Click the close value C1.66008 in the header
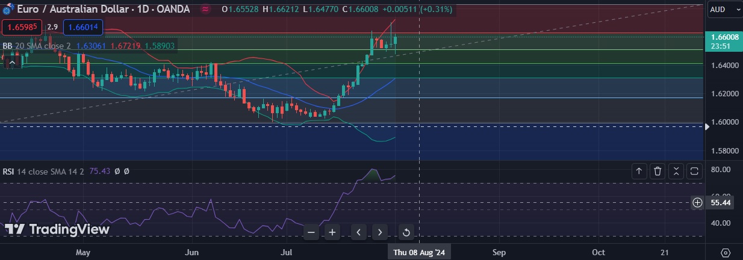The image size is (743, 260). click(x=360, y=10)
